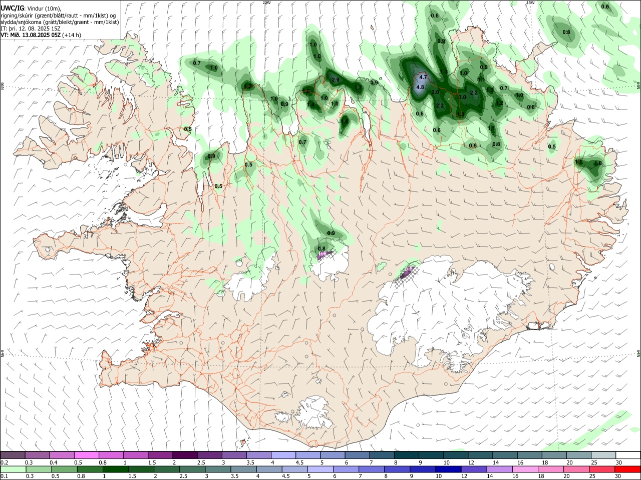Select the '15W' longitude label at top edge
The height and width of the screenshot is (480, 641).
pos(530,2)
